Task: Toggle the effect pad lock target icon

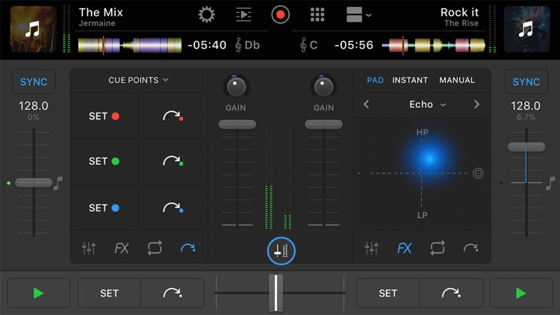Action: point(478,173)
